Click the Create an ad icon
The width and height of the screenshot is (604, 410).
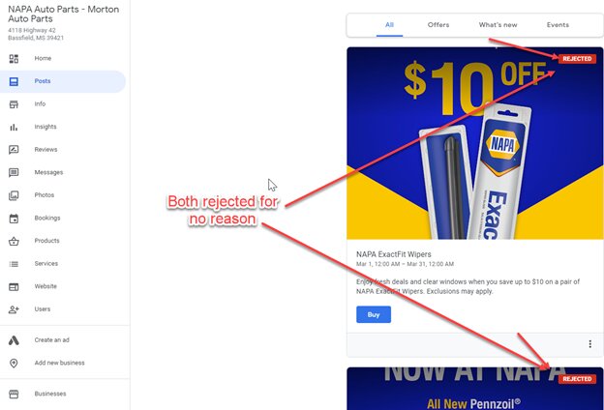14,340
